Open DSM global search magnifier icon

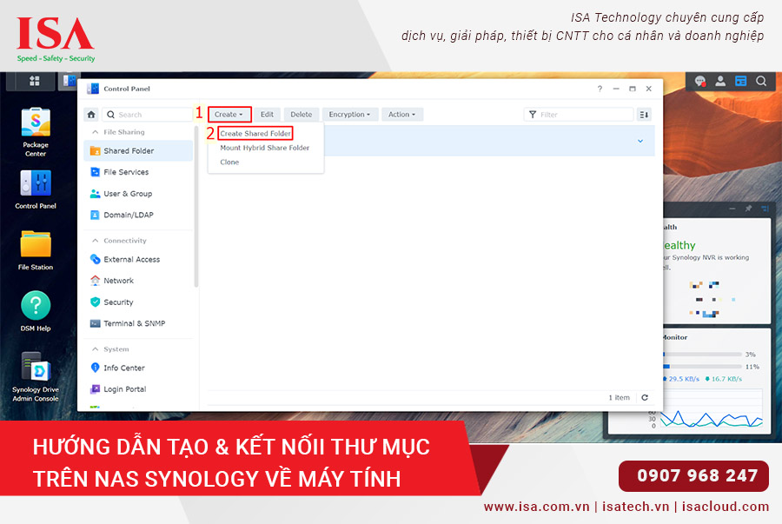point(761,81)
